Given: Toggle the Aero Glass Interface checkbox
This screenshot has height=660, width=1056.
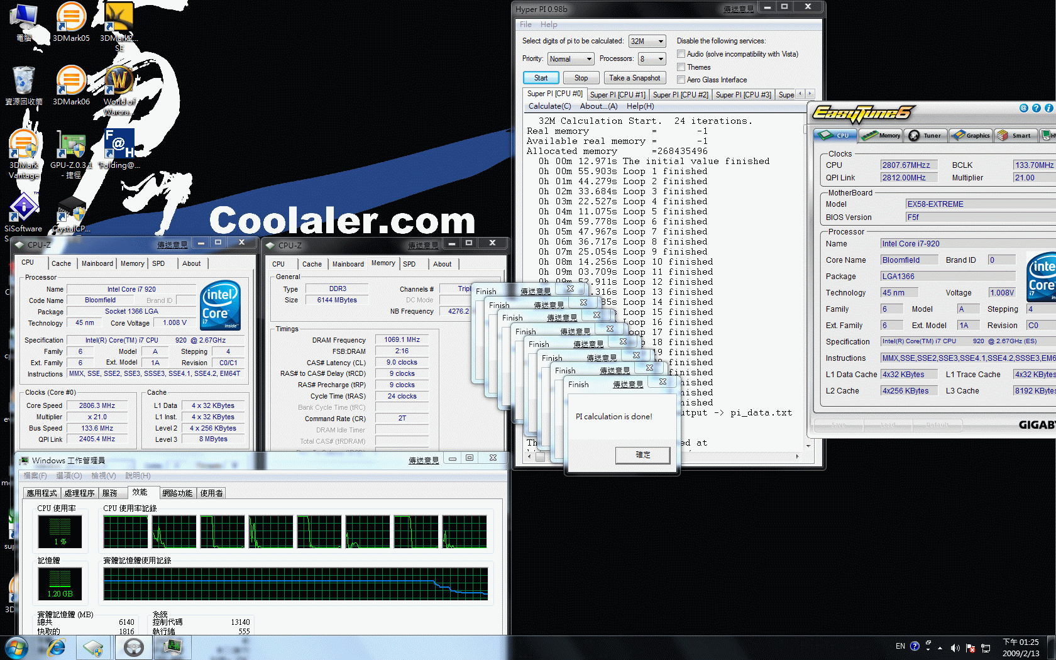Looking at the screenshot, I should 681,80.
